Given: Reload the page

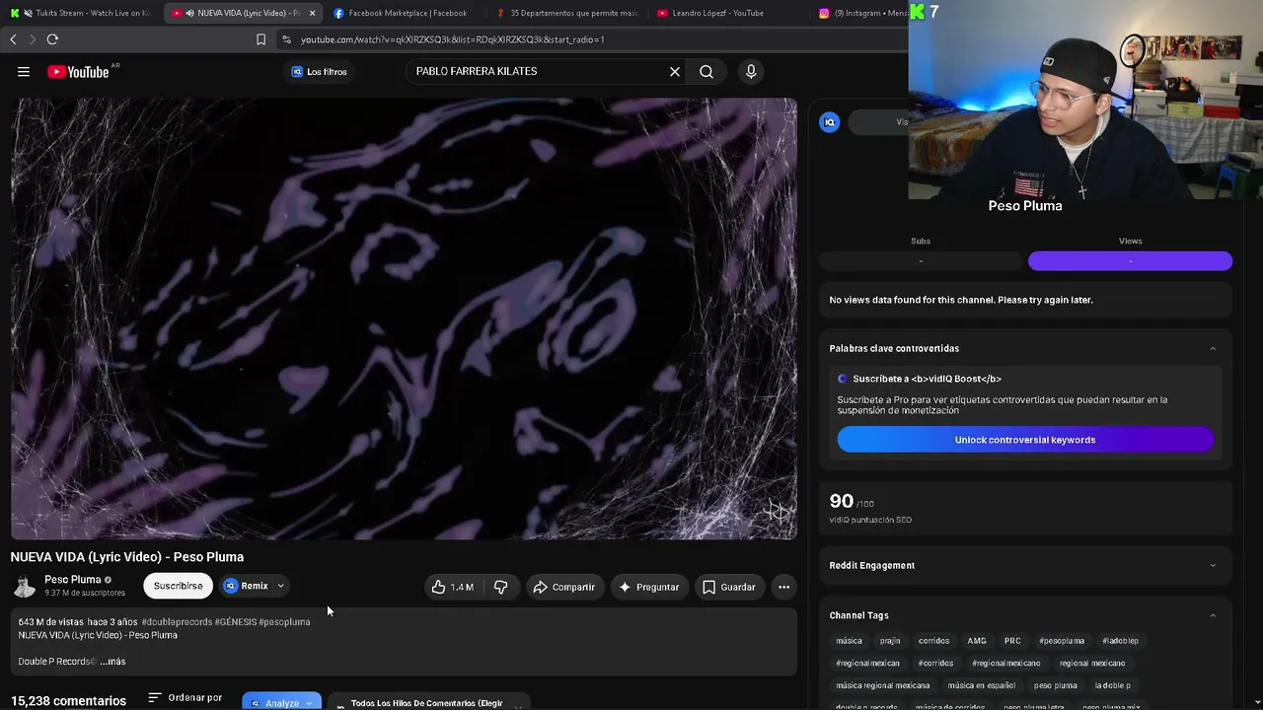Looking at the screenshot, I should coord(52,39).
